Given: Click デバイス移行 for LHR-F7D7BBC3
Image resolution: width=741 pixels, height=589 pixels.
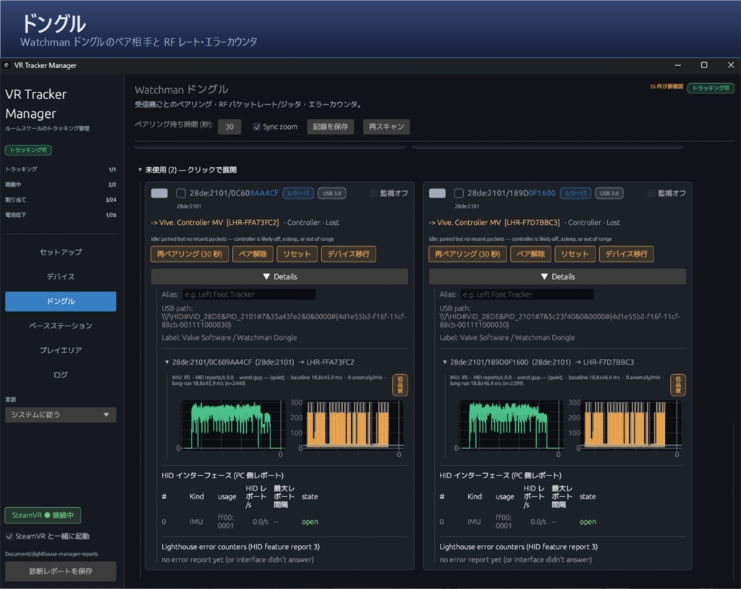Looking at the screenshot, I should tap(626, 254).
